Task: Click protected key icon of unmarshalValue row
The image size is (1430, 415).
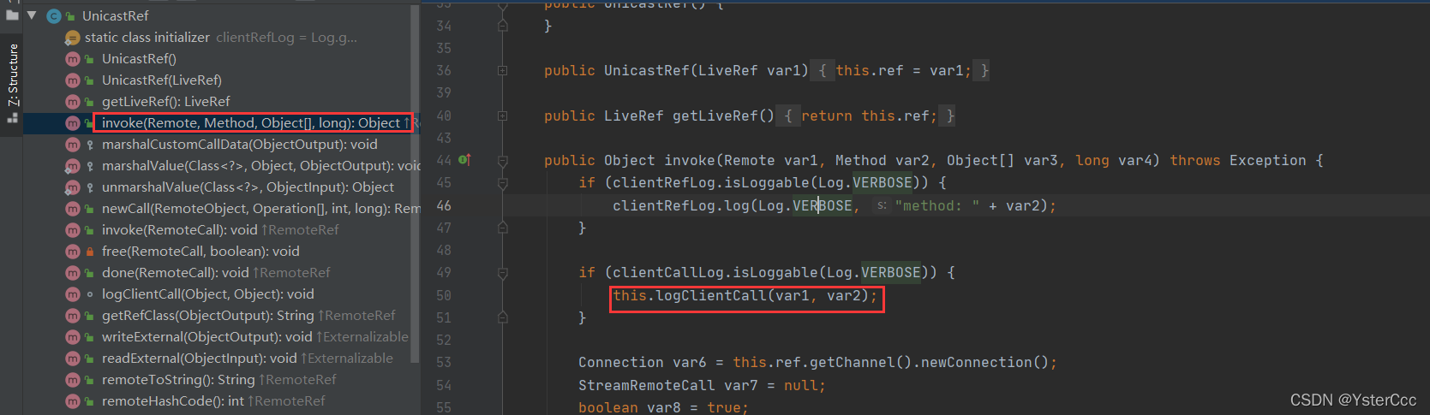Action: click(90, 187)
